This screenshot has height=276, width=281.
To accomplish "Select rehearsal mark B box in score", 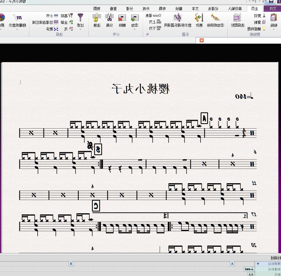I will [x=98, y=149].
